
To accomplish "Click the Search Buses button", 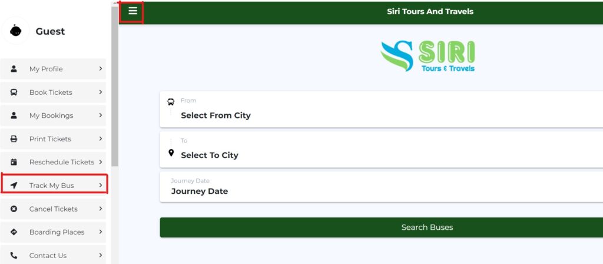I will 382,227.
